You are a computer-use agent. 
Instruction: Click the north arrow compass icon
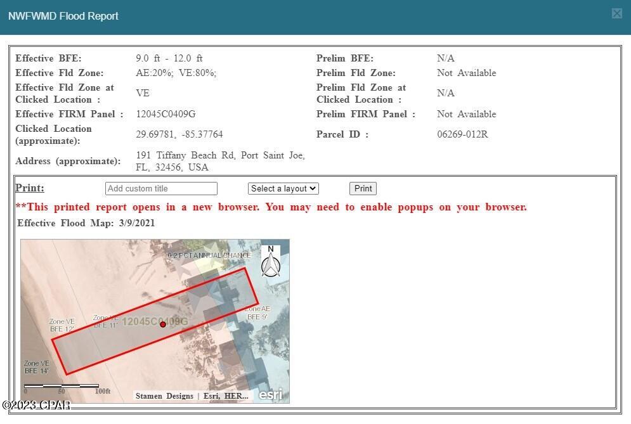point(270,261)
